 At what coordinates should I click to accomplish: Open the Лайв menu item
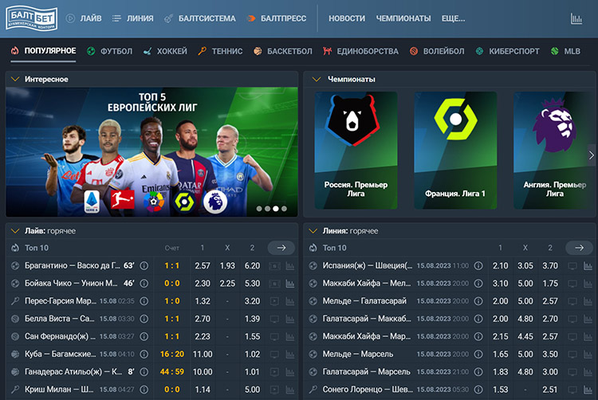[84, 18]
